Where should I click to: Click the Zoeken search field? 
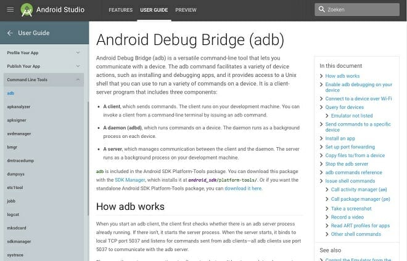tap(357, 10)
